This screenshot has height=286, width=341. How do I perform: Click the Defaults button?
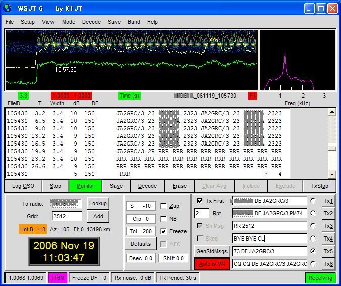pos(141,244)
